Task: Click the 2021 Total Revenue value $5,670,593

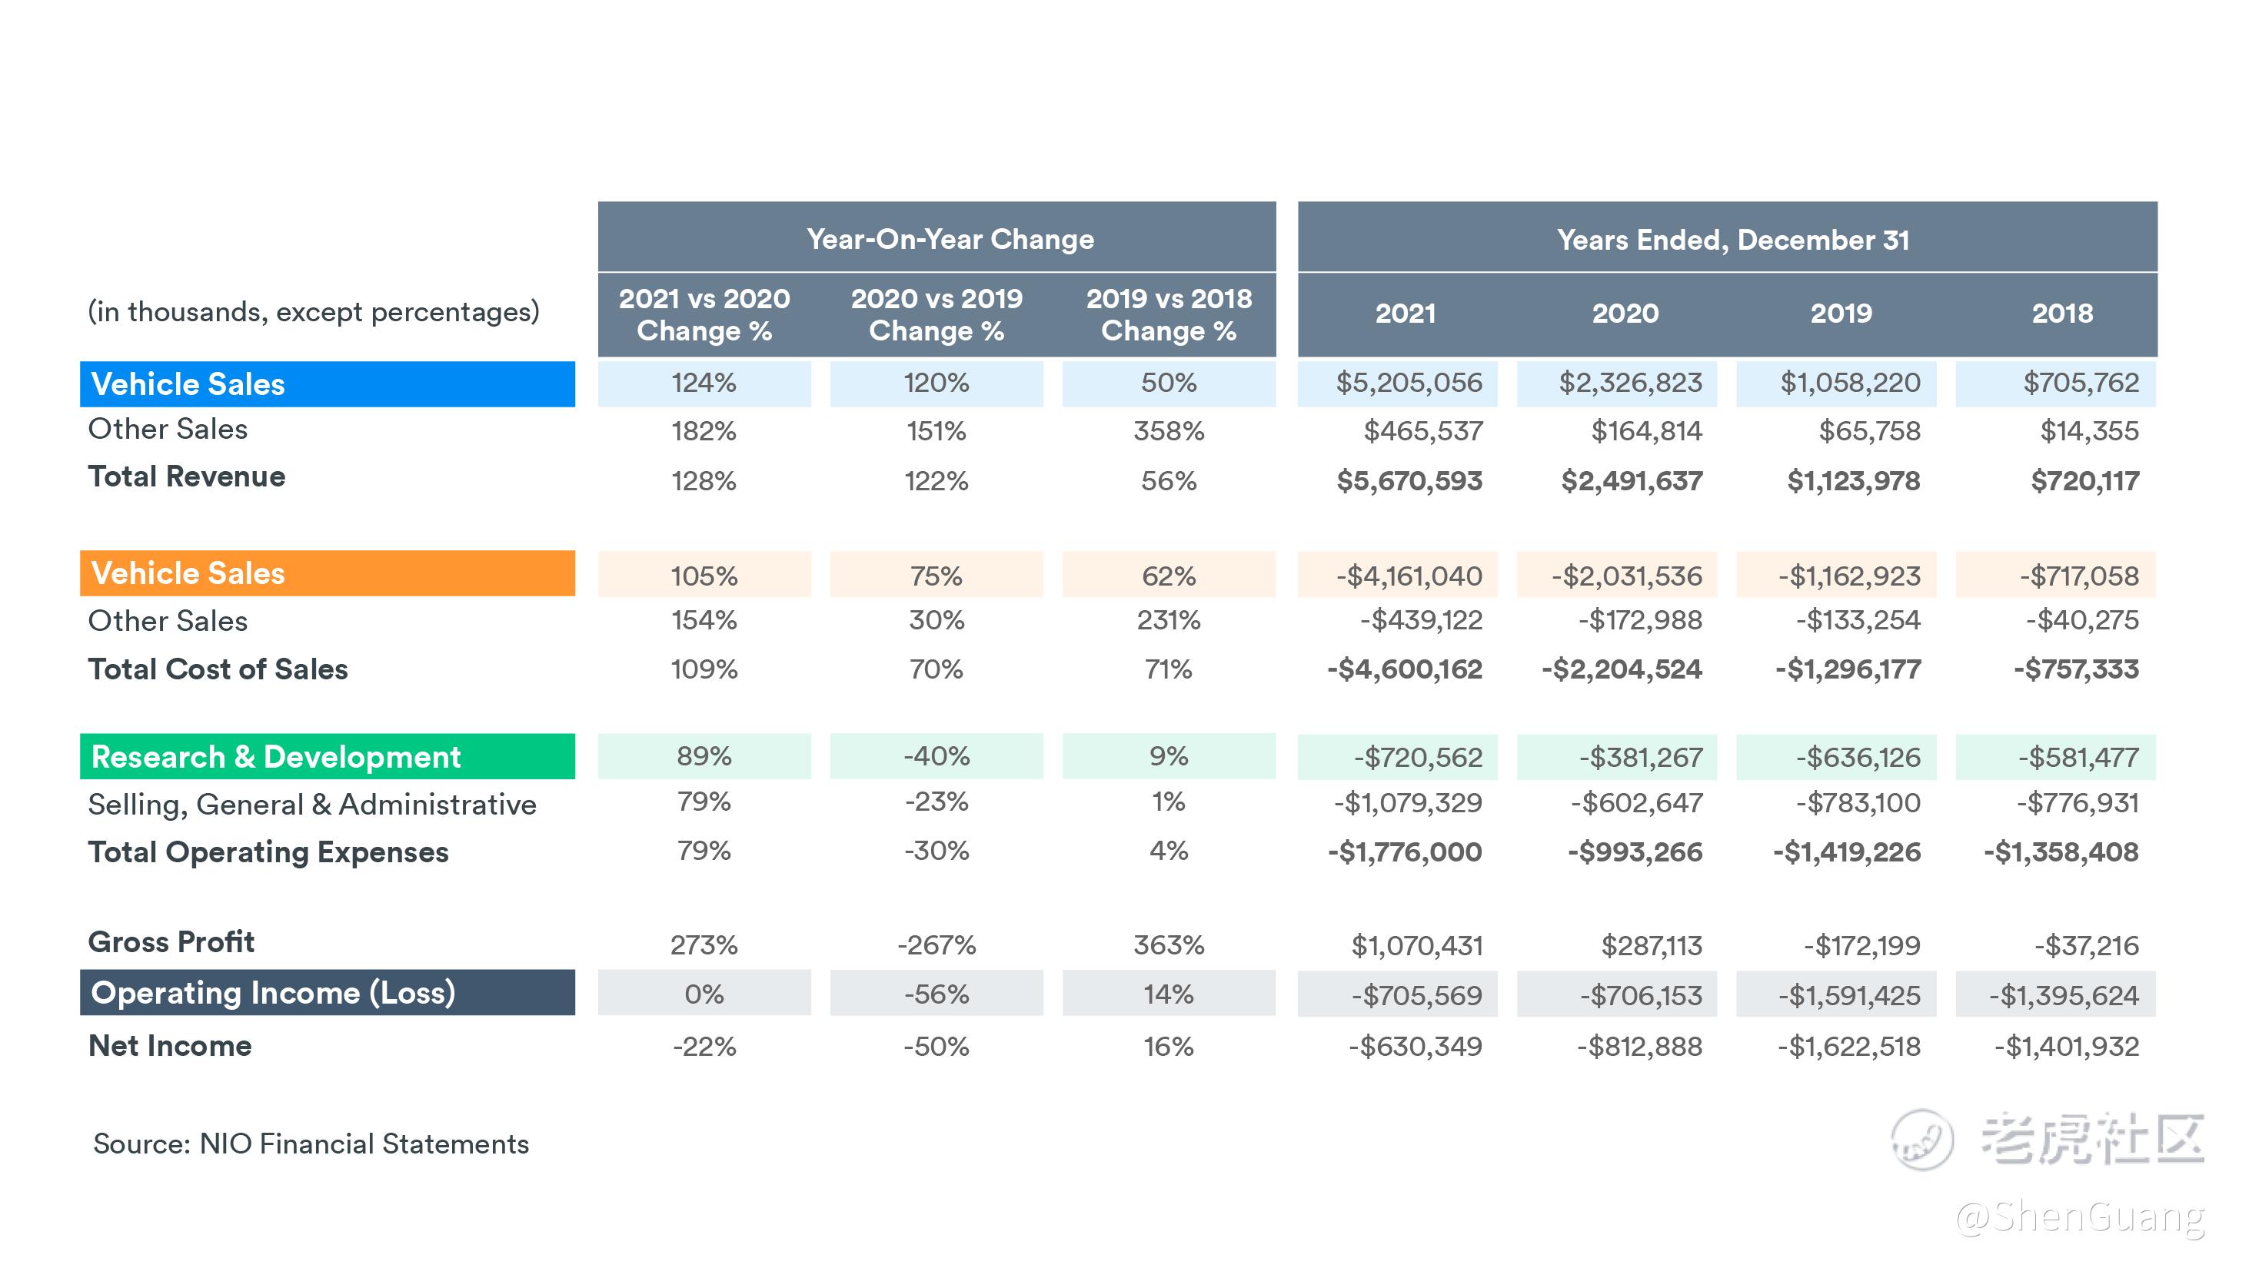Action: point(1409,480)
